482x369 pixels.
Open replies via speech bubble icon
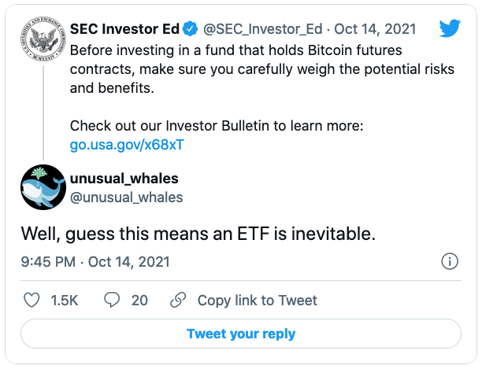112,300
